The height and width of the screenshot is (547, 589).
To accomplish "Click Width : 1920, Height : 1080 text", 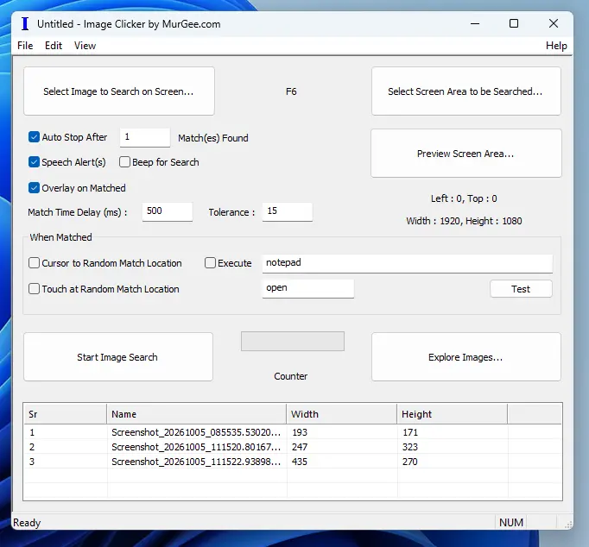I will 464,221.
